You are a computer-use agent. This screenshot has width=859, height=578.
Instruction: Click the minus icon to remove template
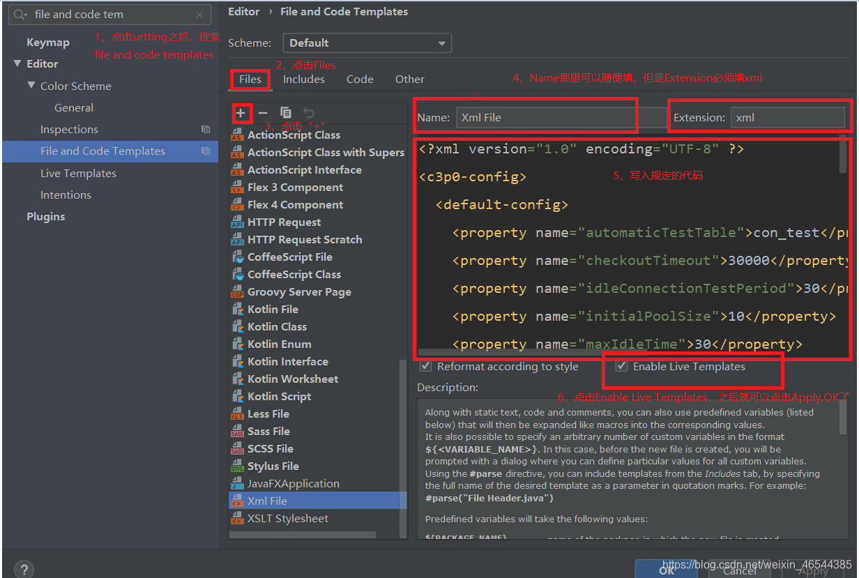tap(263, 112)
